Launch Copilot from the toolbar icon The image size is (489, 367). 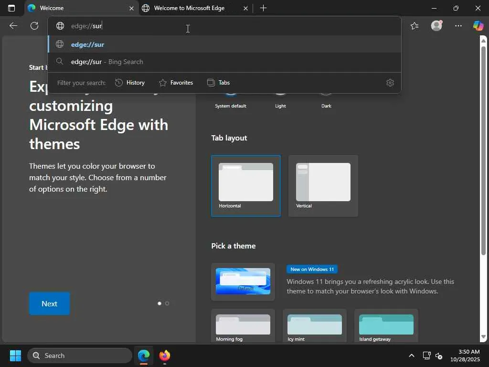tap(478, 26)
